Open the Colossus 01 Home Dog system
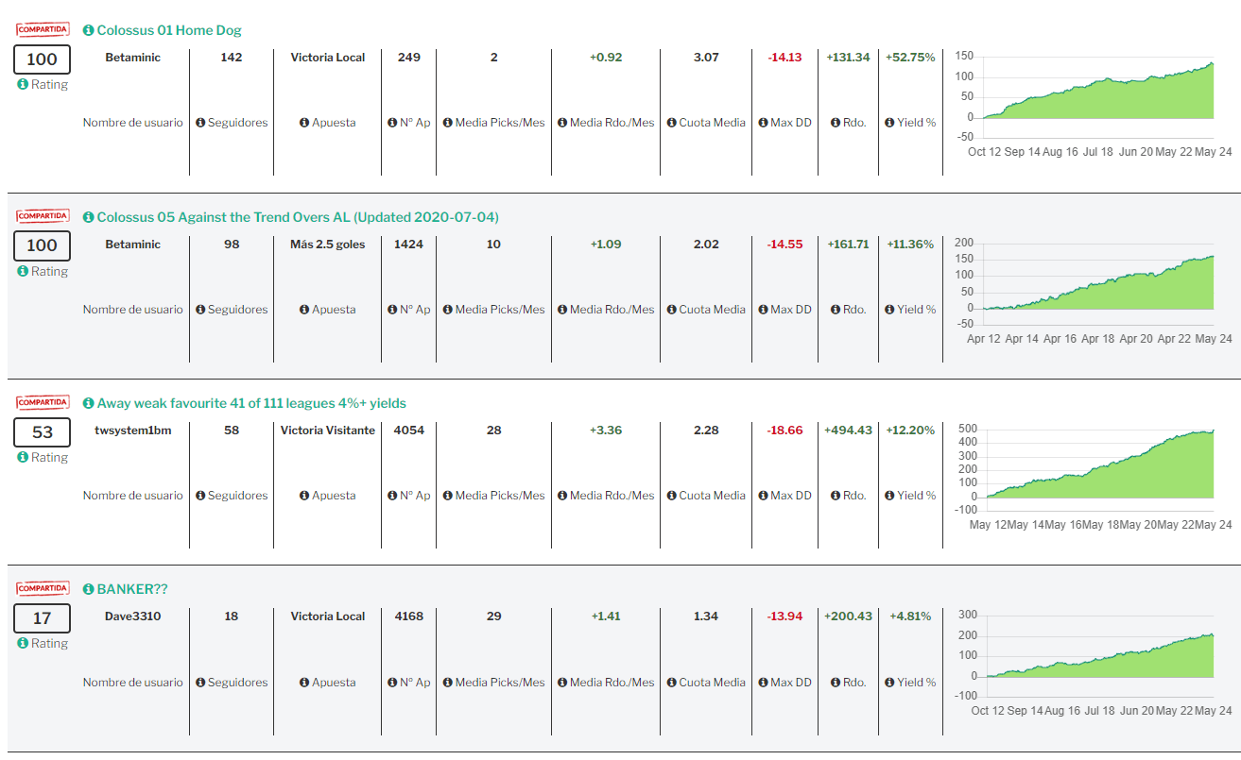1241x760 pixels. coord(169,30)
